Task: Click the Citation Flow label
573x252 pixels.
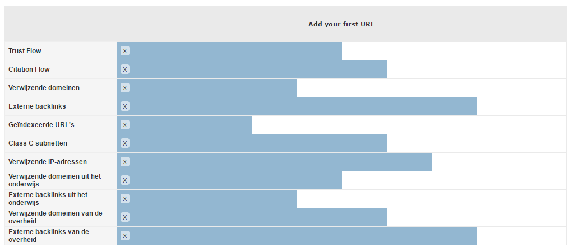Action: pyautogui.click(x=29, y=69)
